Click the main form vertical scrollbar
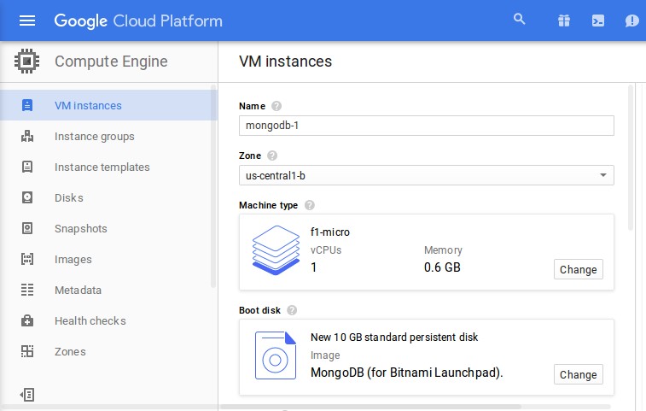 (631, 157)
